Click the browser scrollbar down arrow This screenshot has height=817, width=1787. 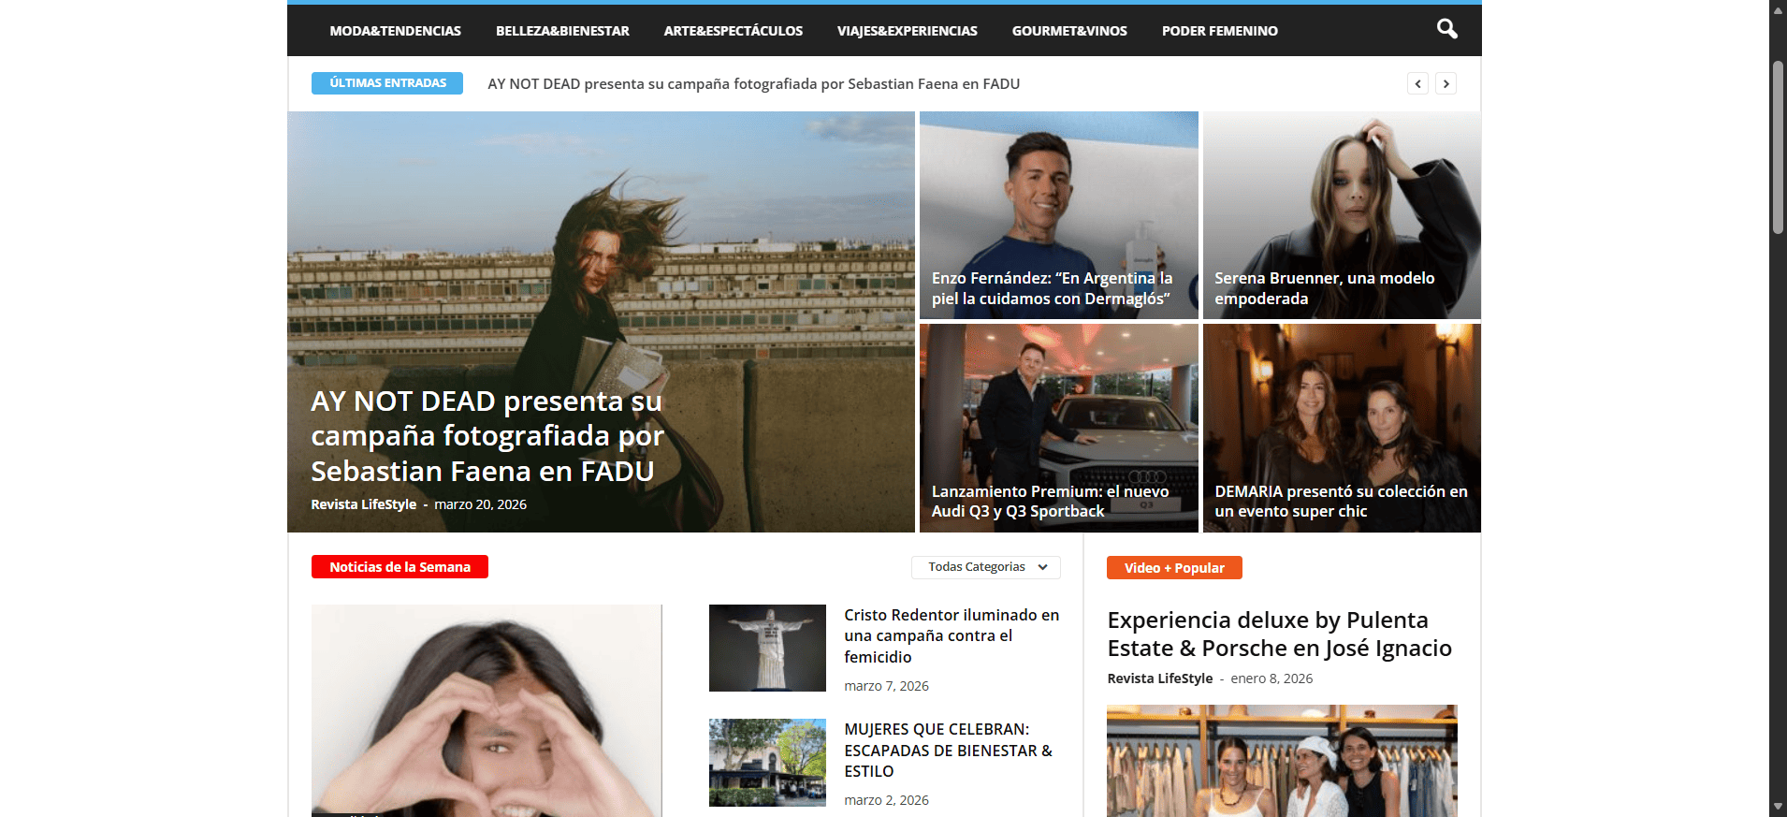point(1778,807)
